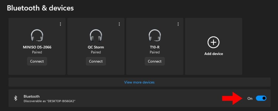
Task: Open more options for MINISO DS-2066
Action: tap(61, 24)
